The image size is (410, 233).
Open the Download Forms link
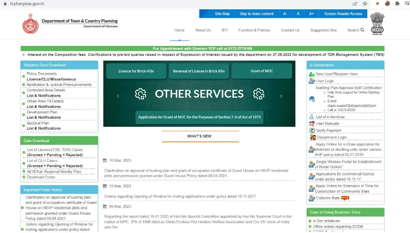(41, 177)
